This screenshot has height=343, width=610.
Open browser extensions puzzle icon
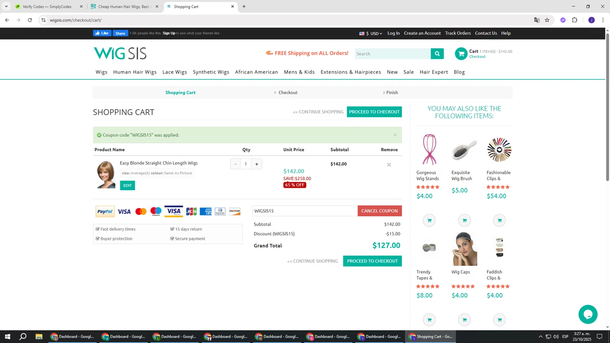pyautogui.click(x=575, y=20)
